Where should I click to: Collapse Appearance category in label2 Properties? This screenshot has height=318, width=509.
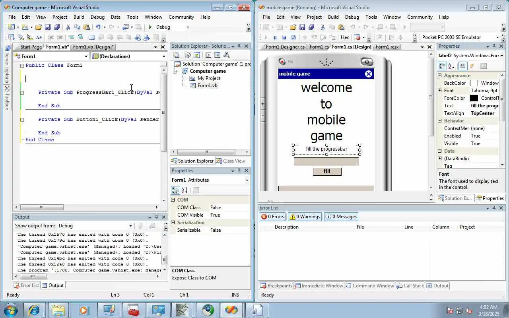440,76
